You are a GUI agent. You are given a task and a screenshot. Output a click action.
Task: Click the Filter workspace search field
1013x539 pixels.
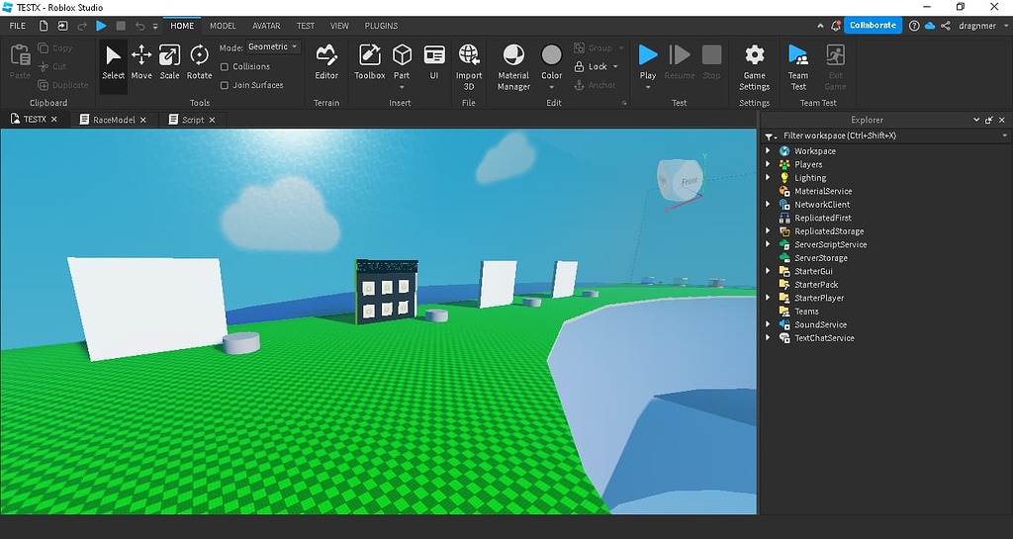pos(890,136)
